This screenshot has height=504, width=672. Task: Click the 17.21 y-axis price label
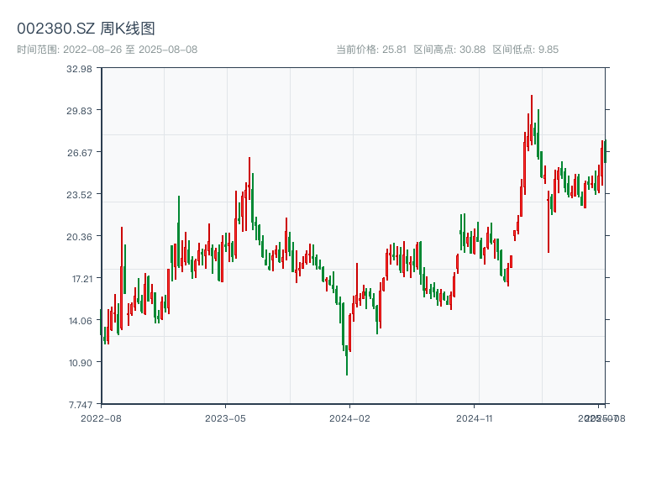click(x=79, y=279)
